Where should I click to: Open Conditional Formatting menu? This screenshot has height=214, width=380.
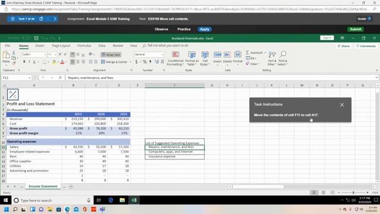coord(176,58)
